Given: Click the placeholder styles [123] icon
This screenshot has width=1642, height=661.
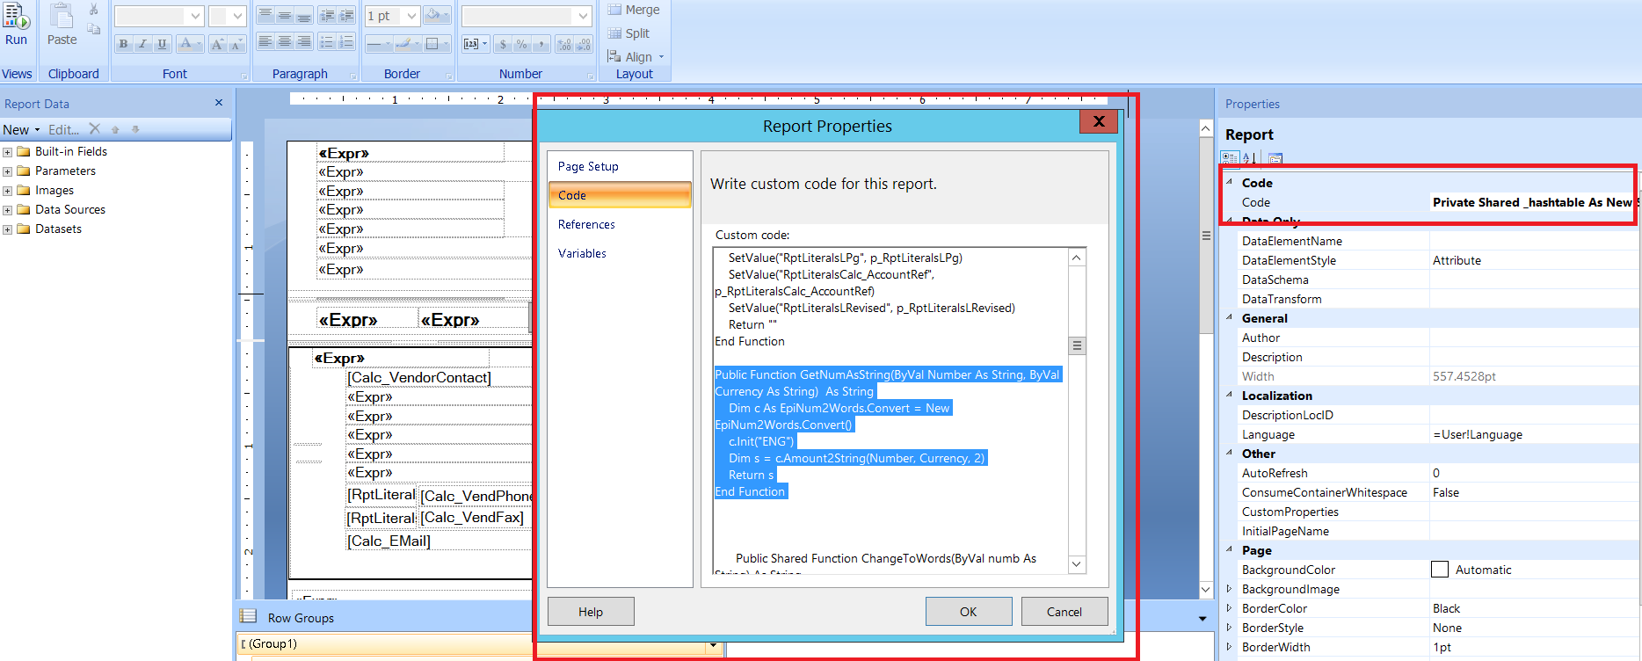Looking at the screenshot, I should coord(475,44).
